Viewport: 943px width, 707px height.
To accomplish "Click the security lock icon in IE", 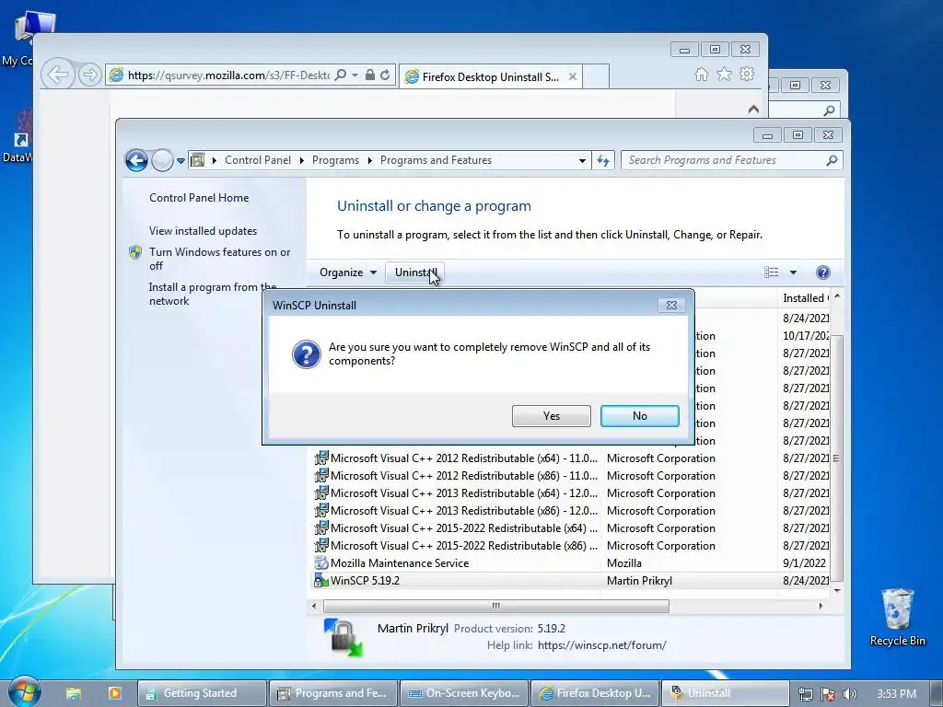I will (x=370, y=75).
